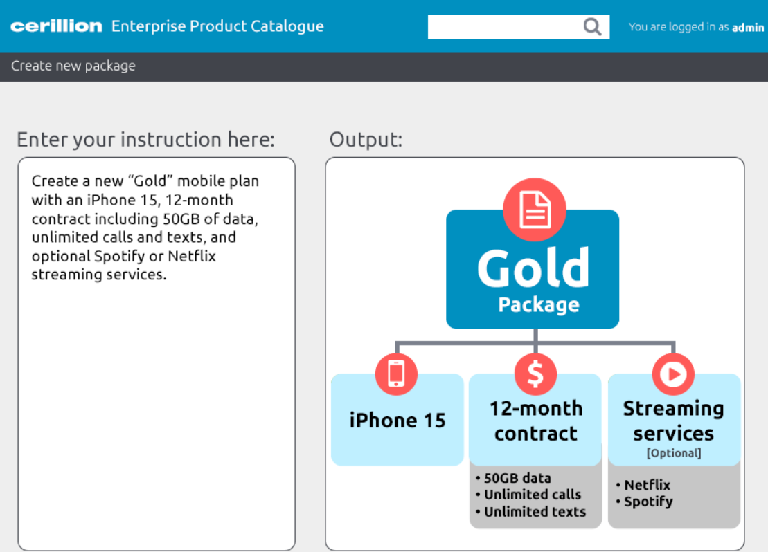768x552 pixels.
Task: Click the Cerillion logo
Action: point(56,27)
